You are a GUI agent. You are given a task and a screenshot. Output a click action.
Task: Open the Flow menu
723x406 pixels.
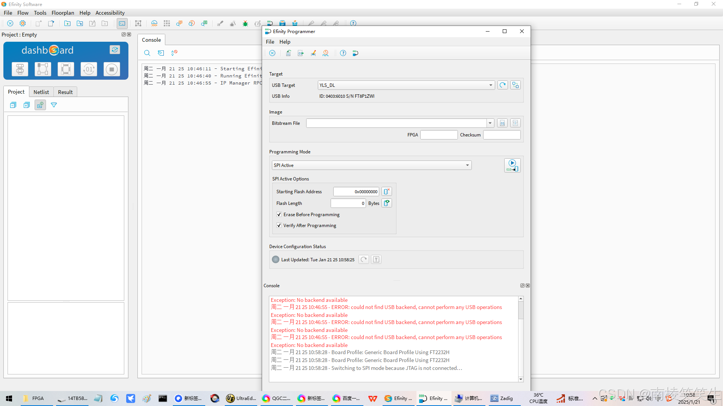coord(23,12)
